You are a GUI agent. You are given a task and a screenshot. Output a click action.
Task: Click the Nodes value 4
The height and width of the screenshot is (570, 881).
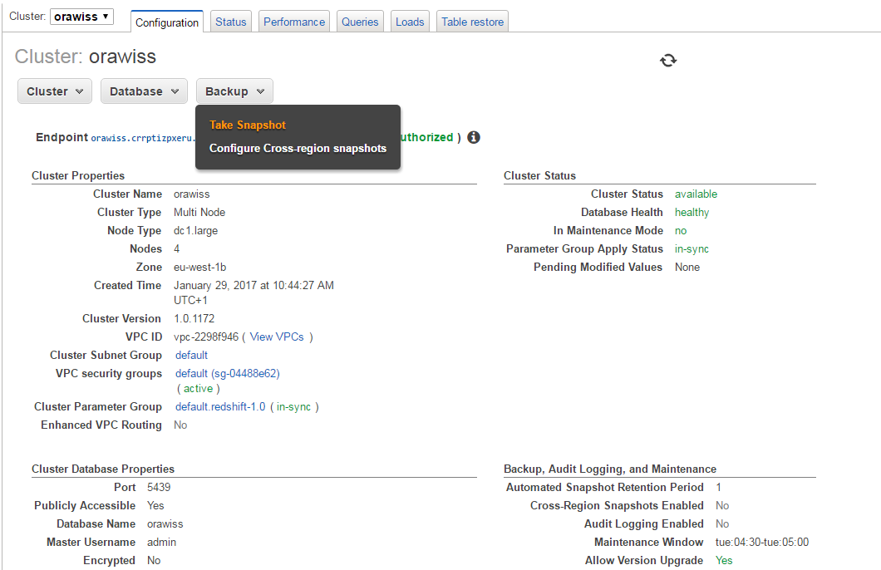[x=176, y=248]
